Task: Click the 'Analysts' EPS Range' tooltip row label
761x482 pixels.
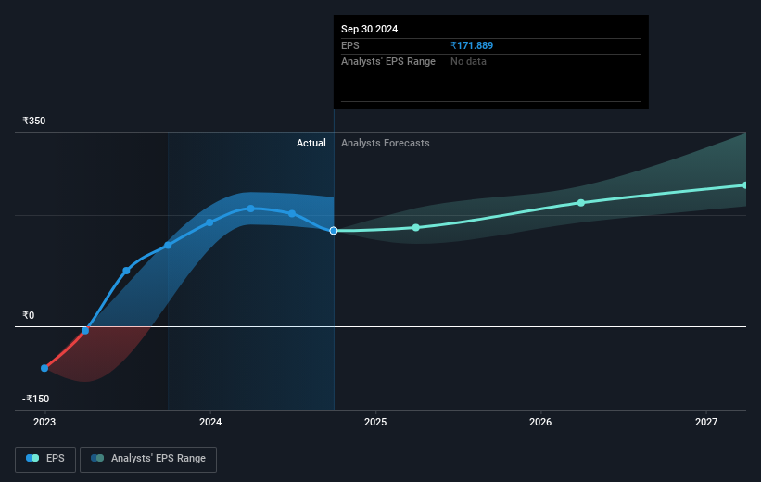Action: tap(388, 62)
